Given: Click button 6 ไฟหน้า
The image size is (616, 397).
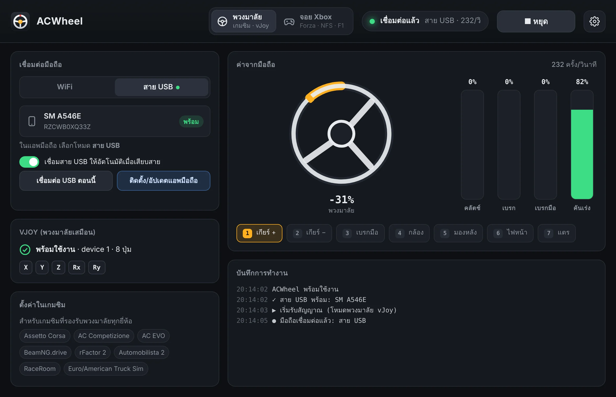Looking at the screenshot, I should point(510,233).
